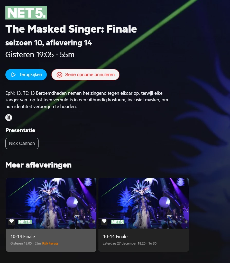The image size is (230, 263).
Task: Open the second episode thumbnail image
Action: pos(144,203)
